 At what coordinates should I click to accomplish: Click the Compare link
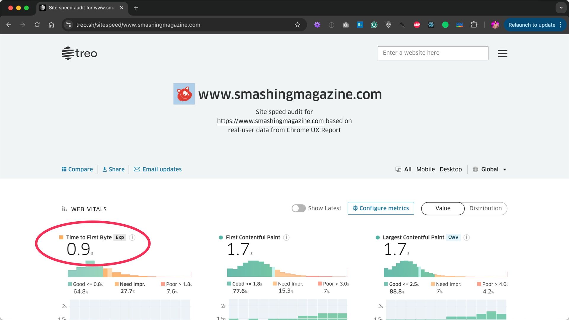click(77, 169)
